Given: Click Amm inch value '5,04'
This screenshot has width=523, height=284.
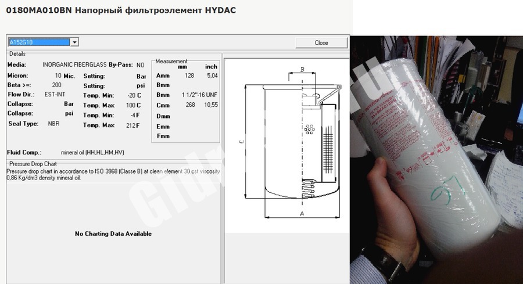Looking at the screenshot, I should point(212,76).
